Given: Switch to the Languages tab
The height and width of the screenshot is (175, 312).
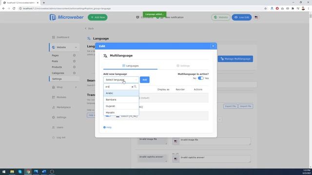Looking at the screenshot, I should (130, 66).
